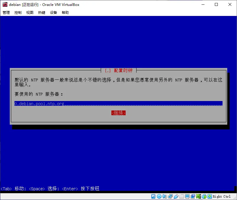Click the display settings status icon

[187, 196]
